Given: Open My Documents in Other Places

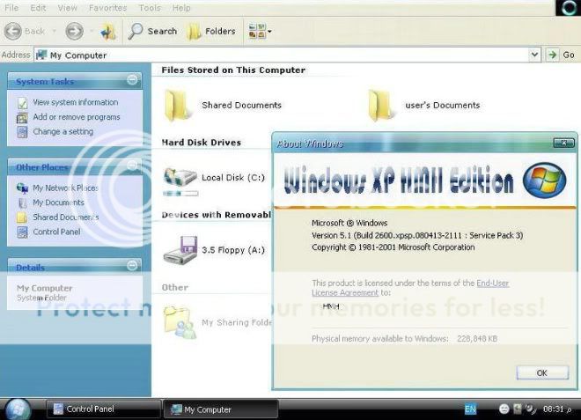Looking at the screenshot, I should (x=58, y=203).
